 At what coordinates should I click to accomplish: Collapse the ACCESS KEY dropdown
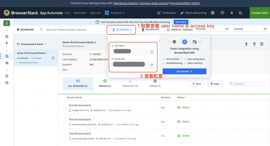click(122, 30)
